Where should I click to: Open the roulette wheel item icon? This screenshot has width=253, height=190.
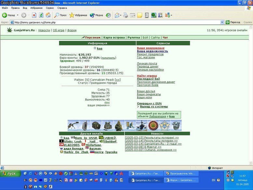[153, 125]
